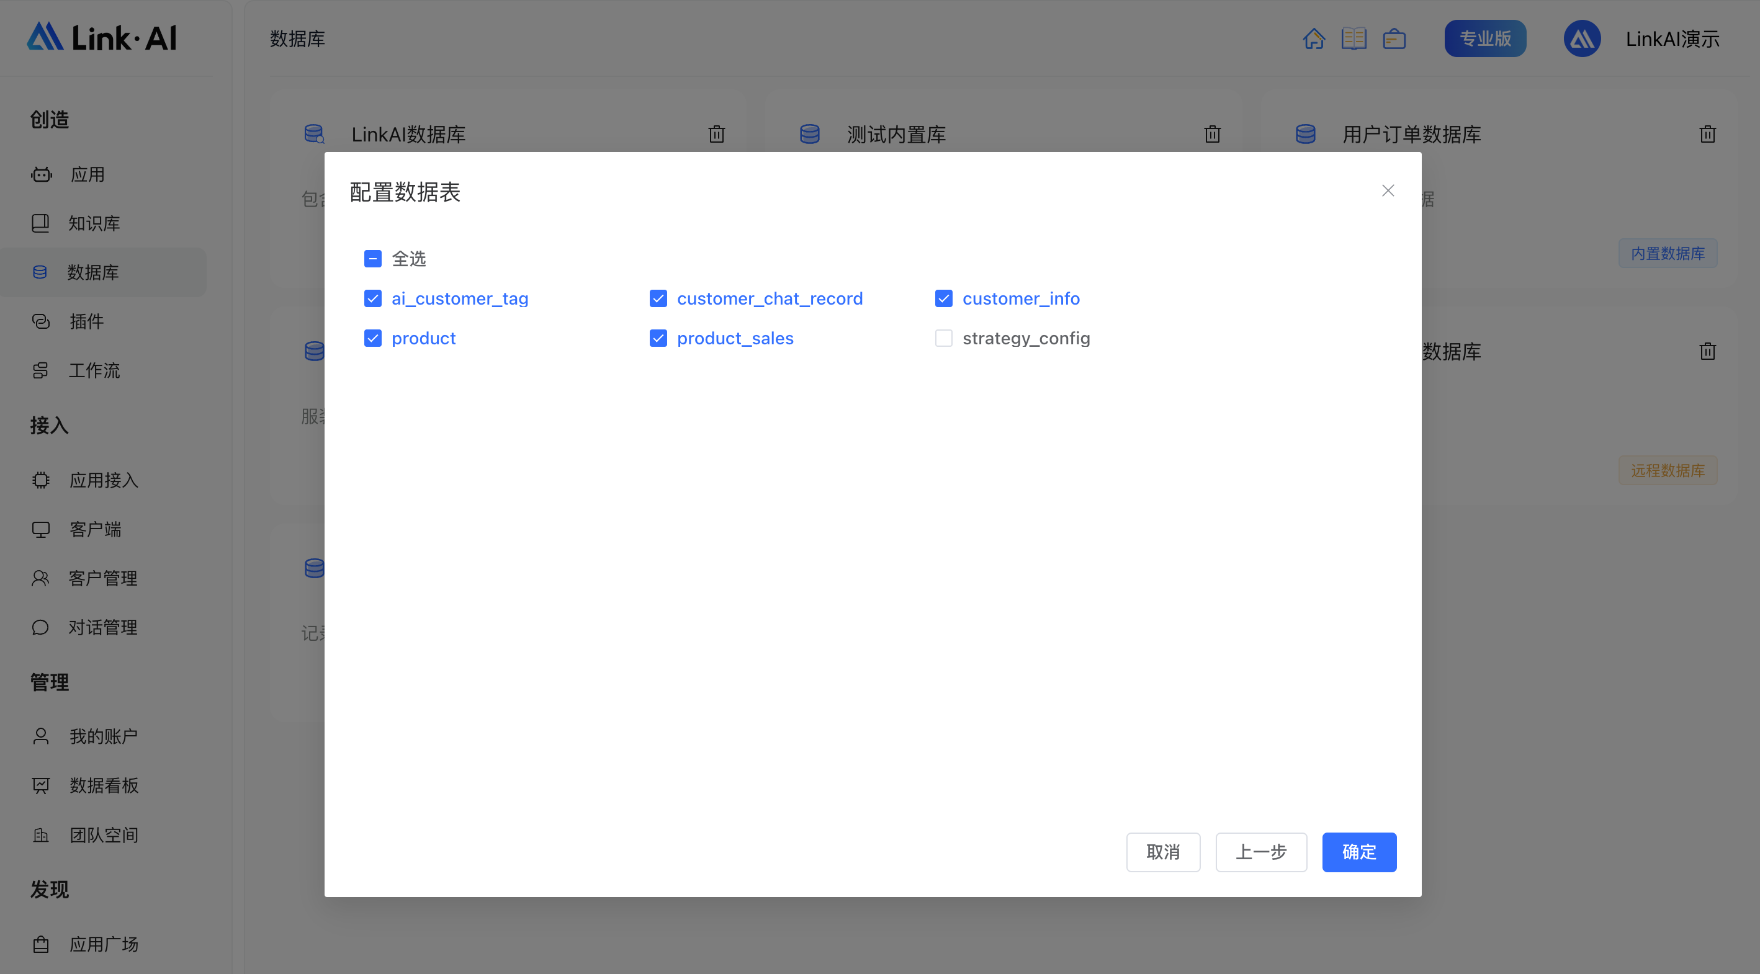The width and height of the screenshot is (1760, 974).
Task: Select the LinkAI数据库 tab
Action: point(410,133)
